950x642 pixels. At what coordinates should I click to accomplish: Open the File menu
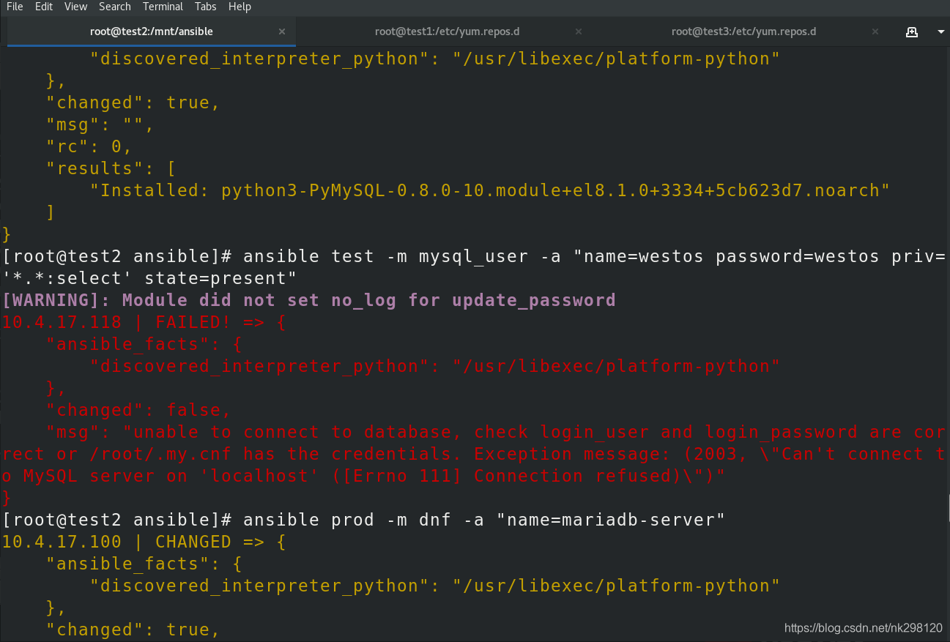click(x=15, y=7)
